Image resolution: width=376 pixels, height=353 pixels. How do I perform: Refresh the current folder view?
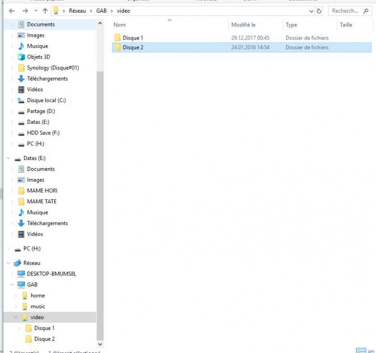tap(319, 11)
